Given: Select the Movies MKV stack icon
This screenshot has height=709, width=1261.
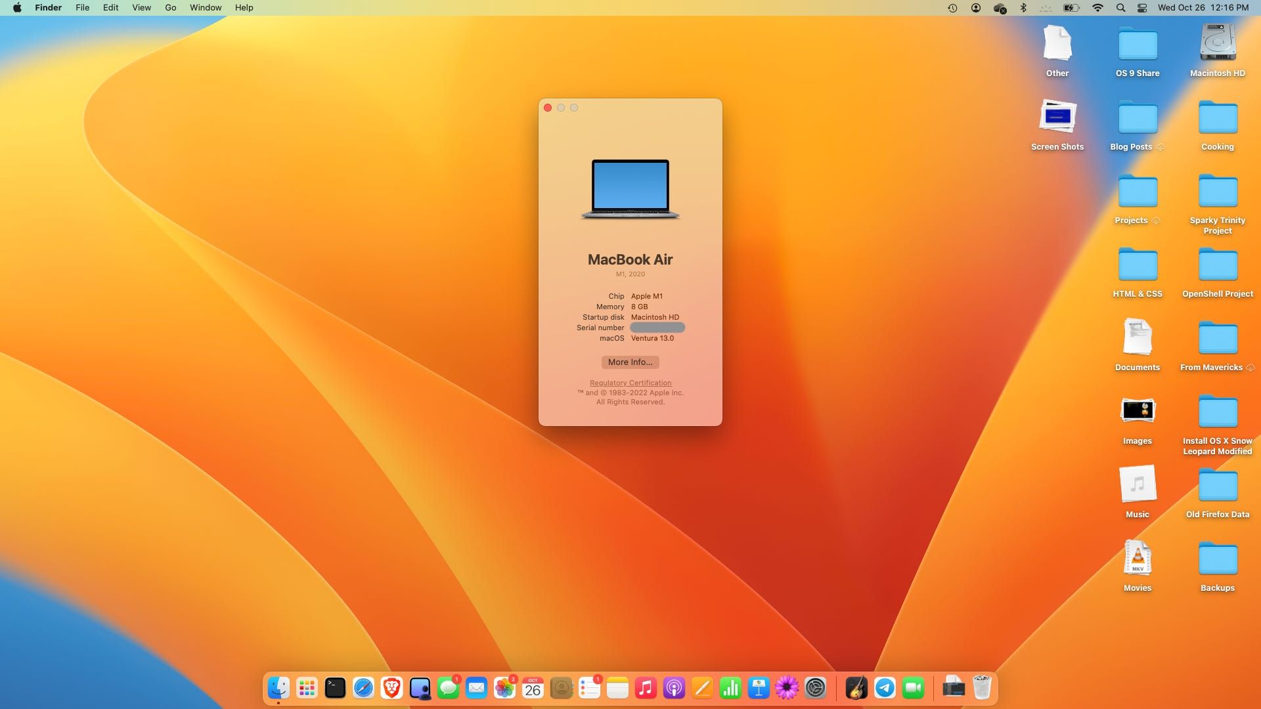Looking at the screenshot, I should pyautogui.click(x=1138, y=558).
